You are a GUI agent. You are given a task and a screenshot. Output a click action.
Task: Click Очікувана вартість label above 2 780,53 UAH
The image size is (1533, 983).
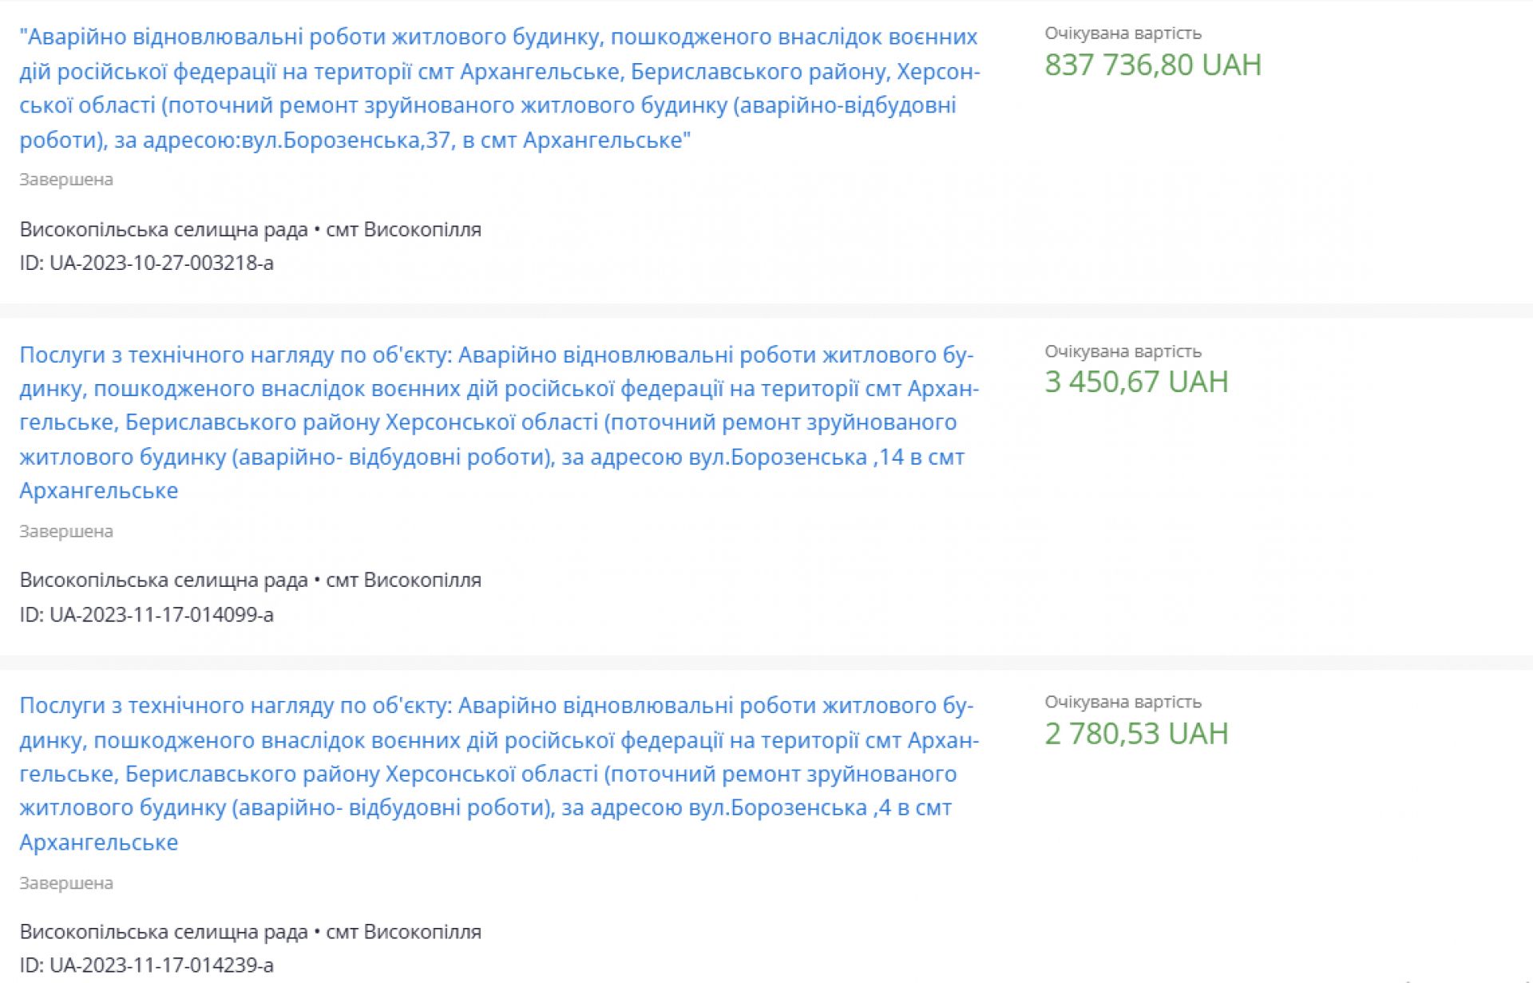click(1123, 702)
